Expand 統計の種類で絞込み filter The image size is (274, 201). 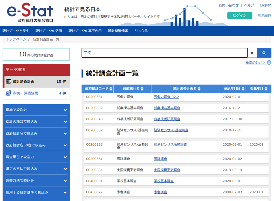coord(36,122)
